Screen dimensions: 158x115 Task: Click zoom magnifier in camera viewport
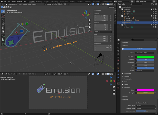pos(114,87)
